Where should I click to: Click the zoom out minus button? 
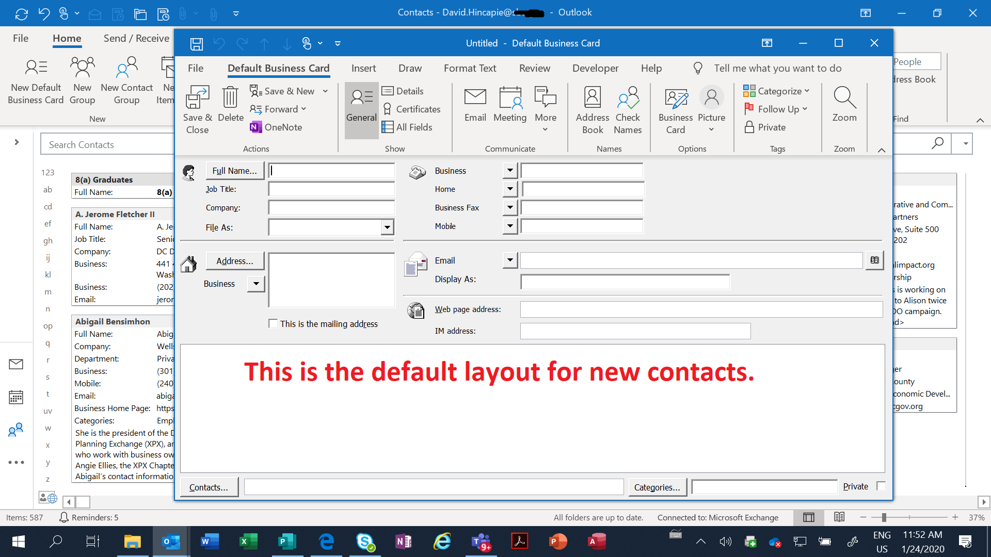864,517
